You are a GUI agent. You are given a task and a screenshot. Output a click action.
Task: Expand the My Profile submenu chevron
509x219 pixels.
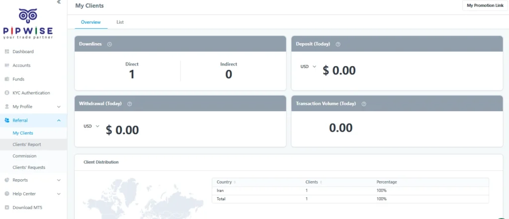59,107
